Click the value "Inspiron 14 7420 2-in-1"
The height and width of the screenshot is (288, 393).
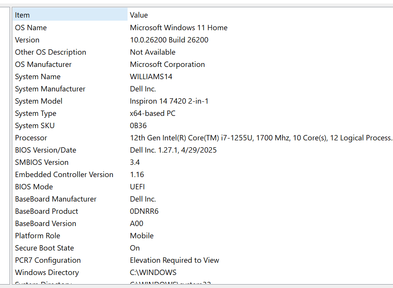coord(169,101)
